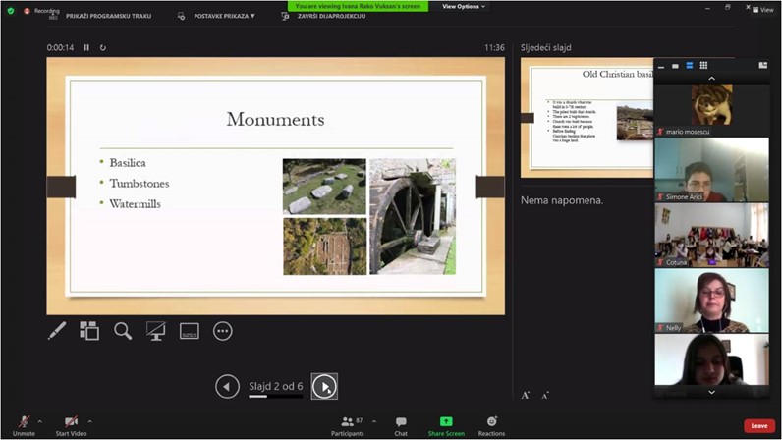Open the Chat panel
This screenshot has width=782, height=440.
[x=401, y=426]
